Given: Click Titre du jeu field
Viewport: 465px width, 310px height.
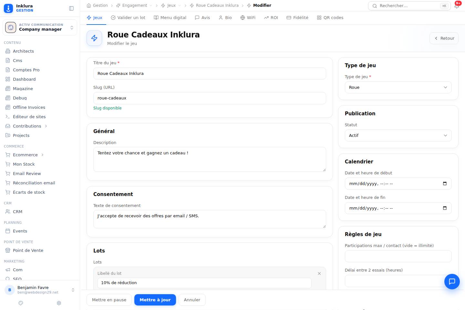Looking at the screenshot, I should point(210,74).
